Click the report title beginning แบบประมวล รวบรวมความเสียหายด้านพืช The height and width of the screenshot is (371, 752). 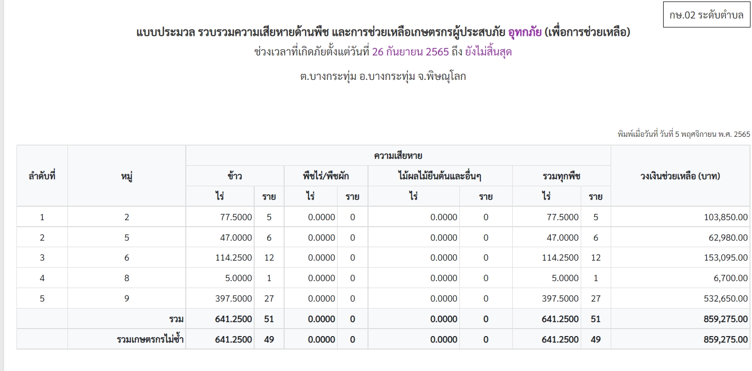point(383,32)
